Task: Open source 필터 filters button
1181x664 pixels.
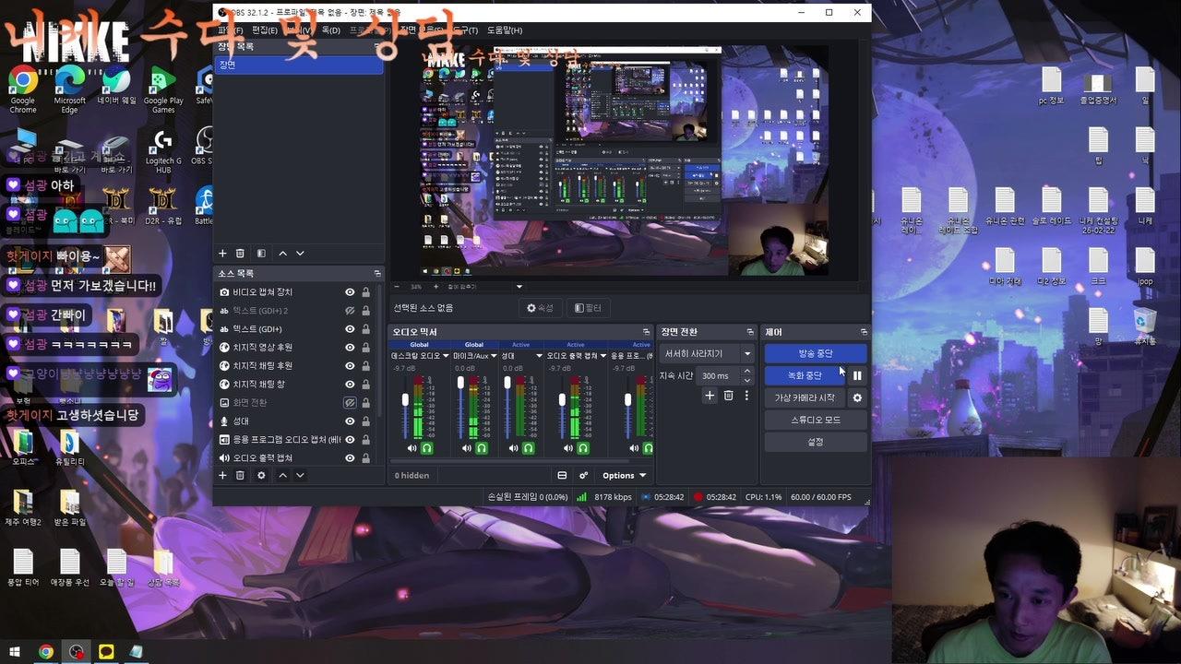Action: point(588,308)
